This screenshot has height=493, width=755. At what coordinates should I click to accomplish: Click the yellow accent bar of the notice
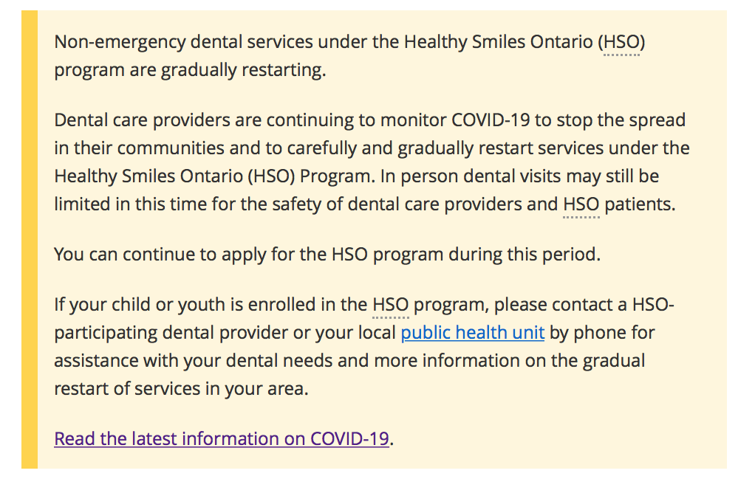[x=30, y=240]
